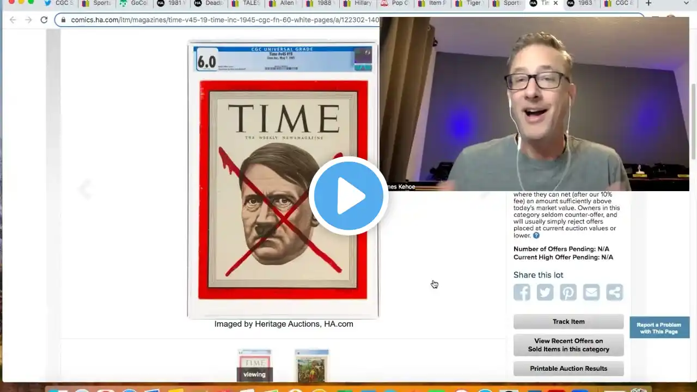Share this lot on Facebook
This screenshot has height=392, width=697.
522,292
